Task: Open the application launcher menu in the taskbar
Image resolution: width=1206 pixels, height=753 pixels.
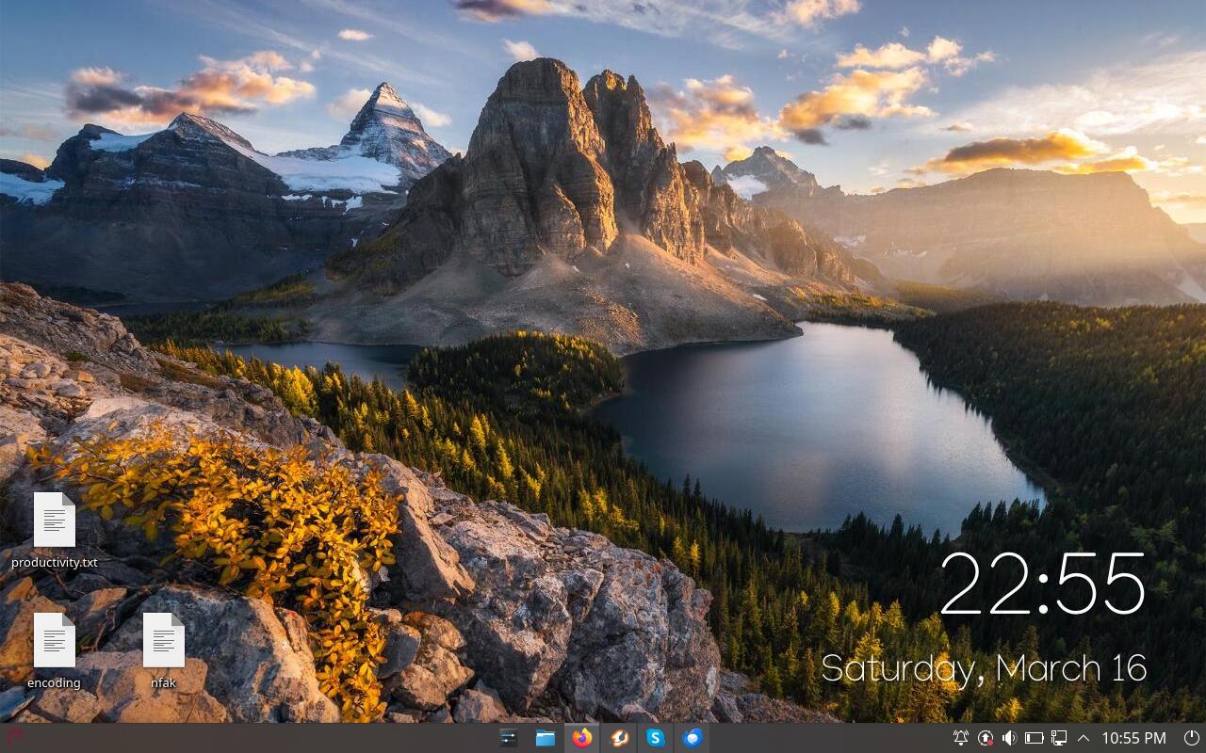Action: coord(14,738)
